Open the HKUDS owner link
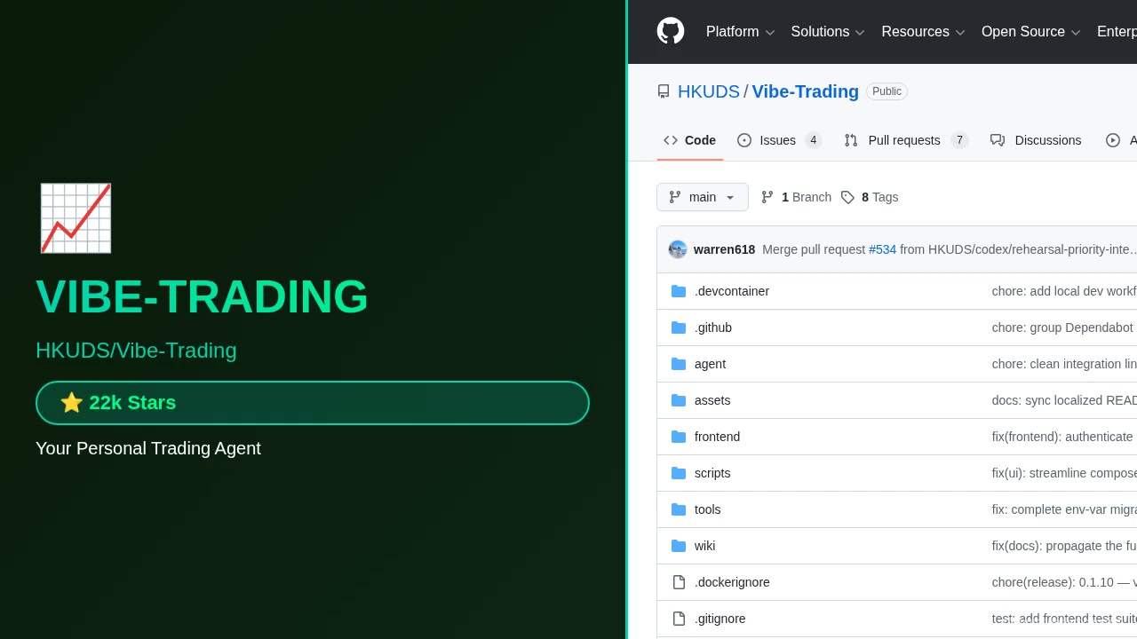This screenshot has width=1137, height=639. click(x=709, y=91)
